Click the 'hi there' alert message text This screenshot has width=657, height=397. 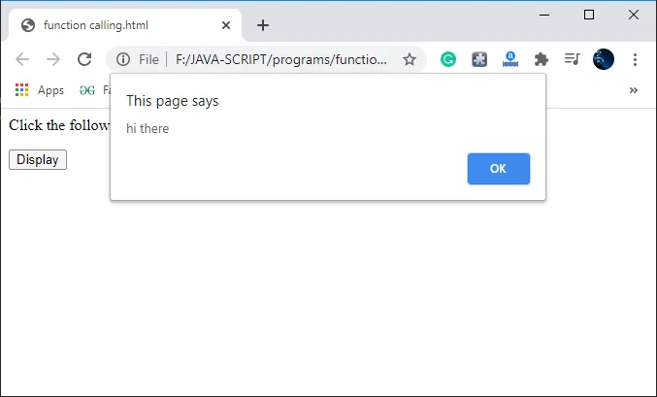coord(148,128)
